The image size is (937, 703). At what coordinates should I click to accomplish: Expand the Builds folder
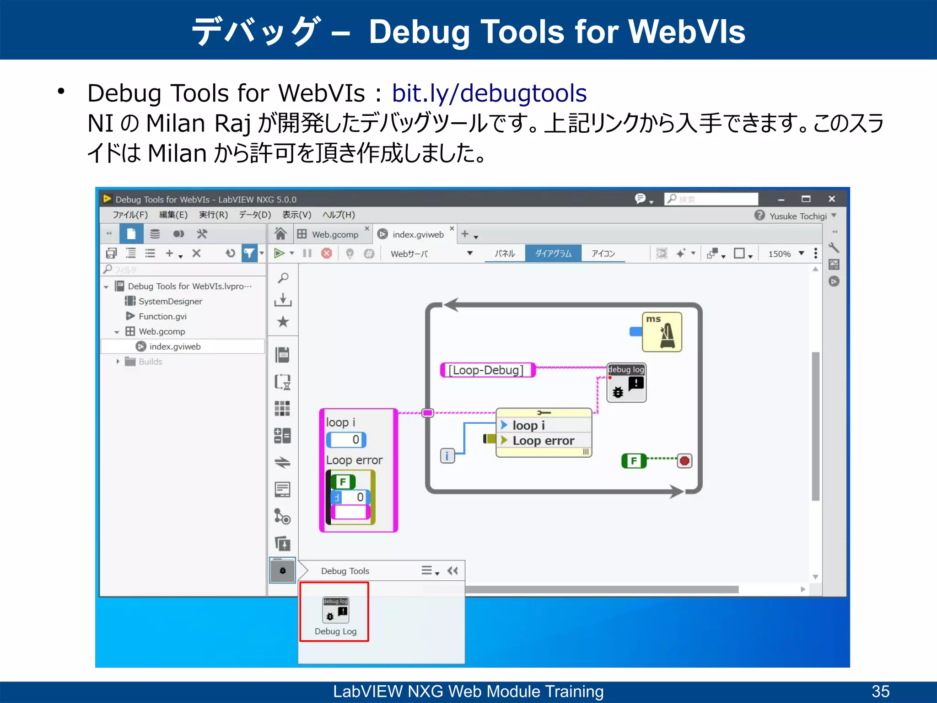pyautogui.click(x=118, y=362)
